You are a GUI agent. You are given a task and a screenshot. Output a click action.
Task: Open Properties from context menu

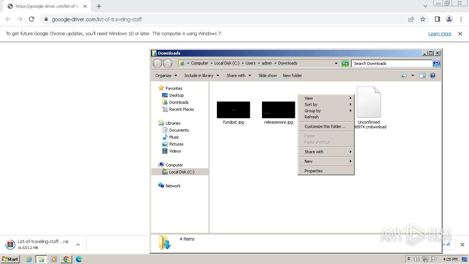point(326,171)
